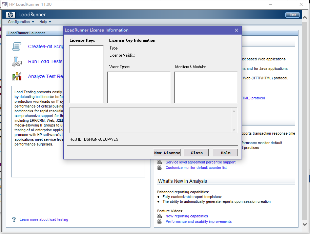Image resolution: width=310 pixels, height=234 pixels.
Task: Open Customize monitor default counter list video
Action: click(196, 168)
